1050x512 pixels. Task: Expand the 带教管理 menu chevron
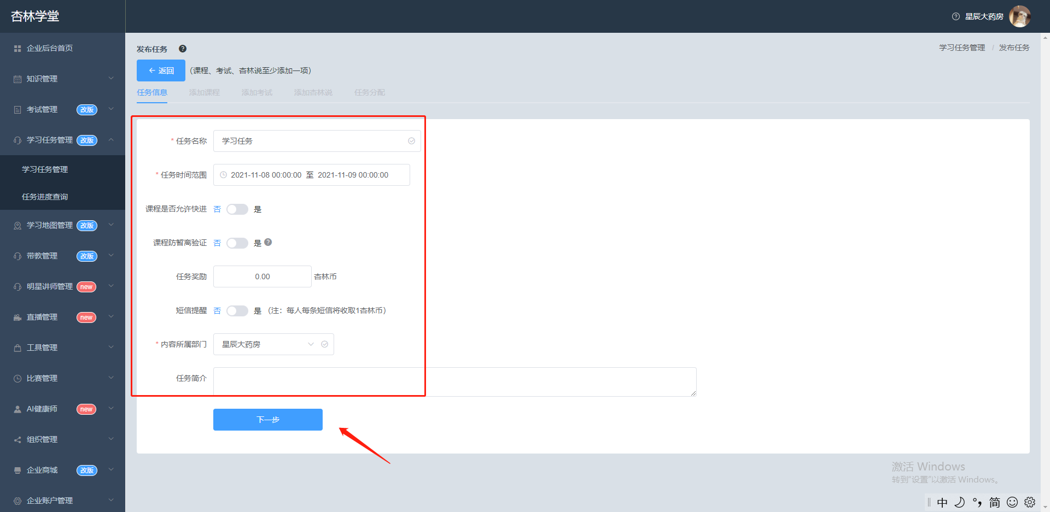[111, 255]
